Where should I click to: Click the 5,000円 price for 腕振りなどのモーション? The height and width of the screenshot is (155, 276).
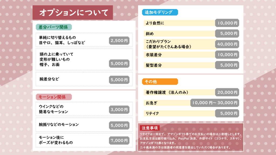pyautogui.click(x=119, y=125)
